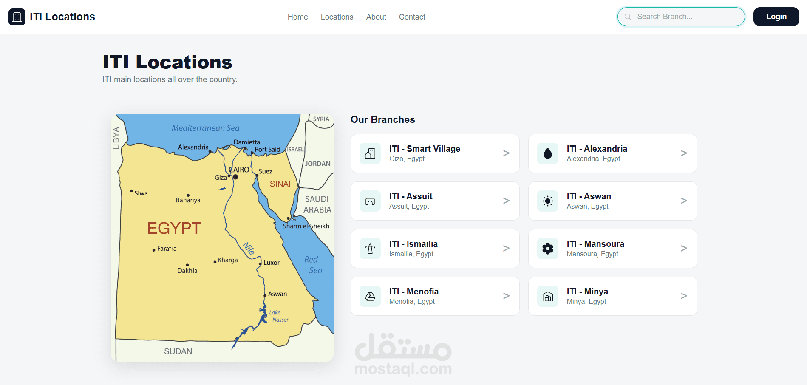Click the large 'ITI Locations' page heading
Viewport: 807px width, 385px height.
167,62
